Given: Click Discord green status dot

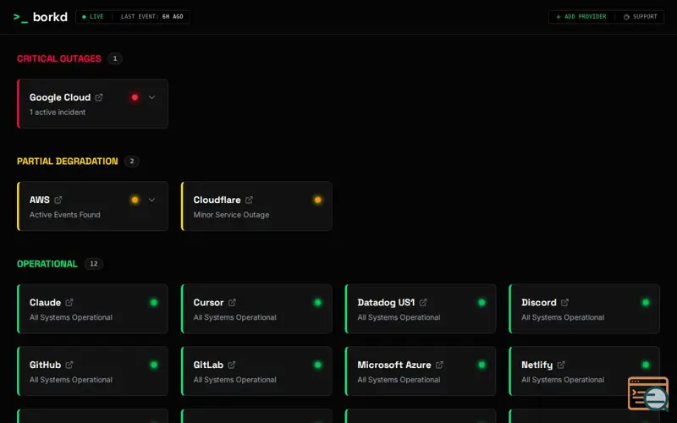Looking at the screenshot, I should (x=646, y=303).
